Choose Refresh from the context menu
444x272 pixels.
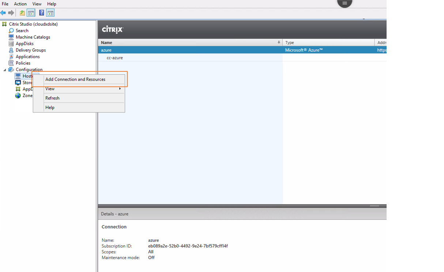[79, 98]
